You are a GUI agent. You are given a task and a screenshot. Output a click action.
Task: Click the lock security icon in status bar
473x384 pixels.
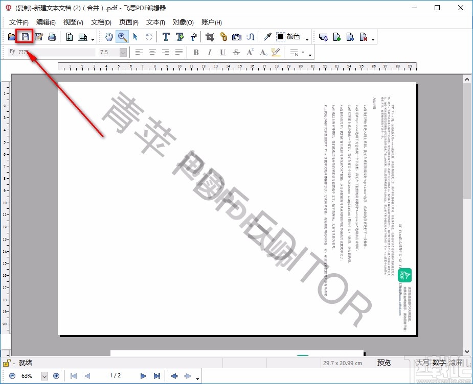point(7,363)
